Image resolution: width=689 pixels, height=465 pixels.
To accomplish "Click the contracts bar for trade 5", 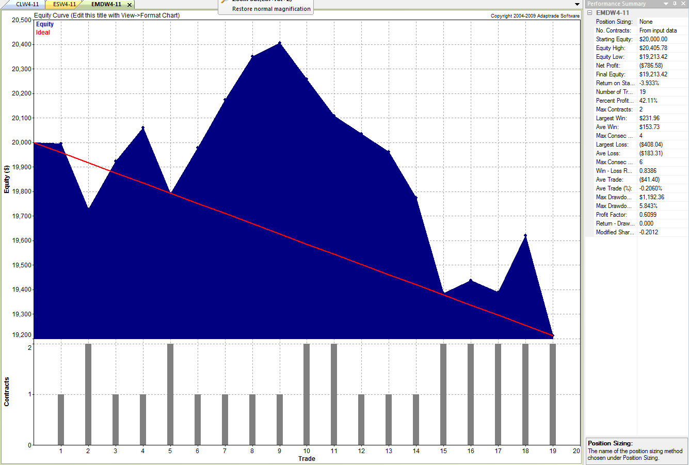I will click(170, 394).
